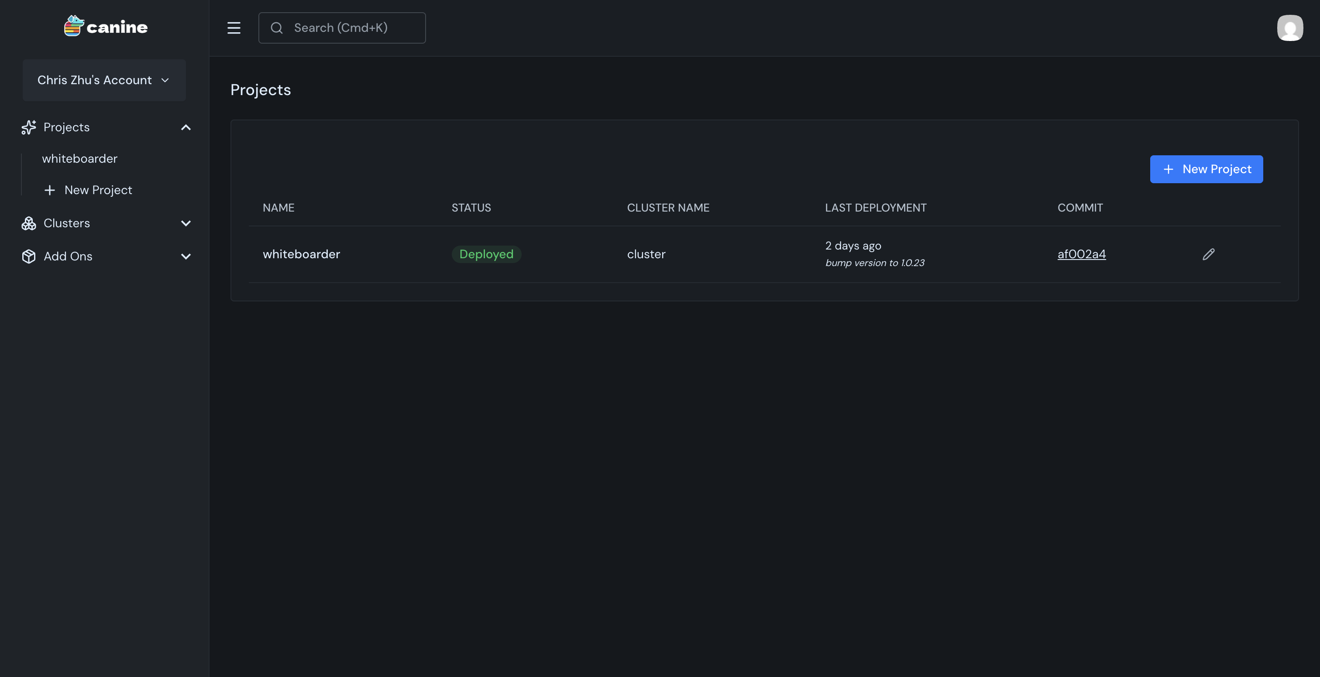
Task: Open commit af002a4 link
Action: click(x=1081, y=254)
